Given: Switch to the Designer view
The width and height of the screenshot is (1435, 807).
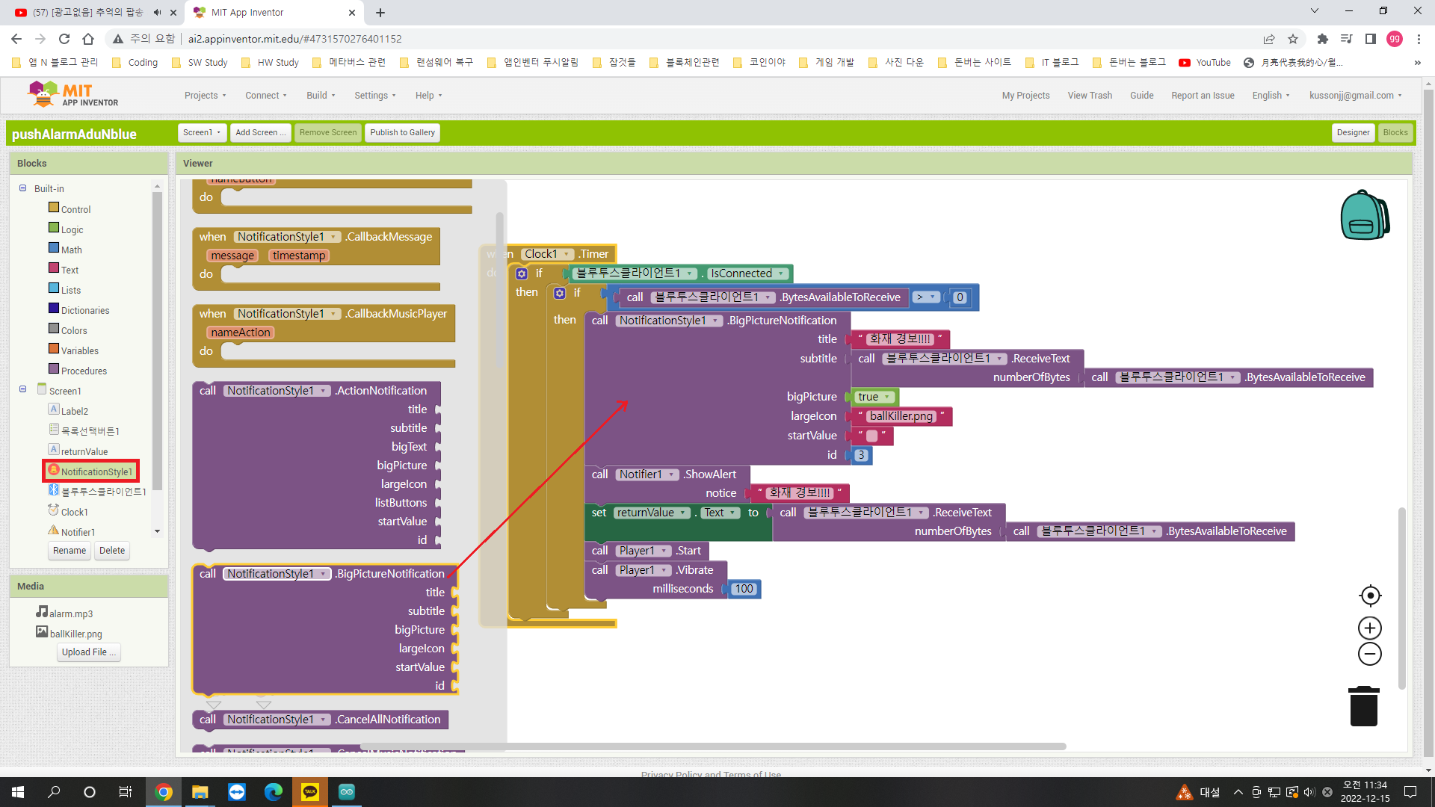Looking at the screenshot, I should coord(1353,132).
